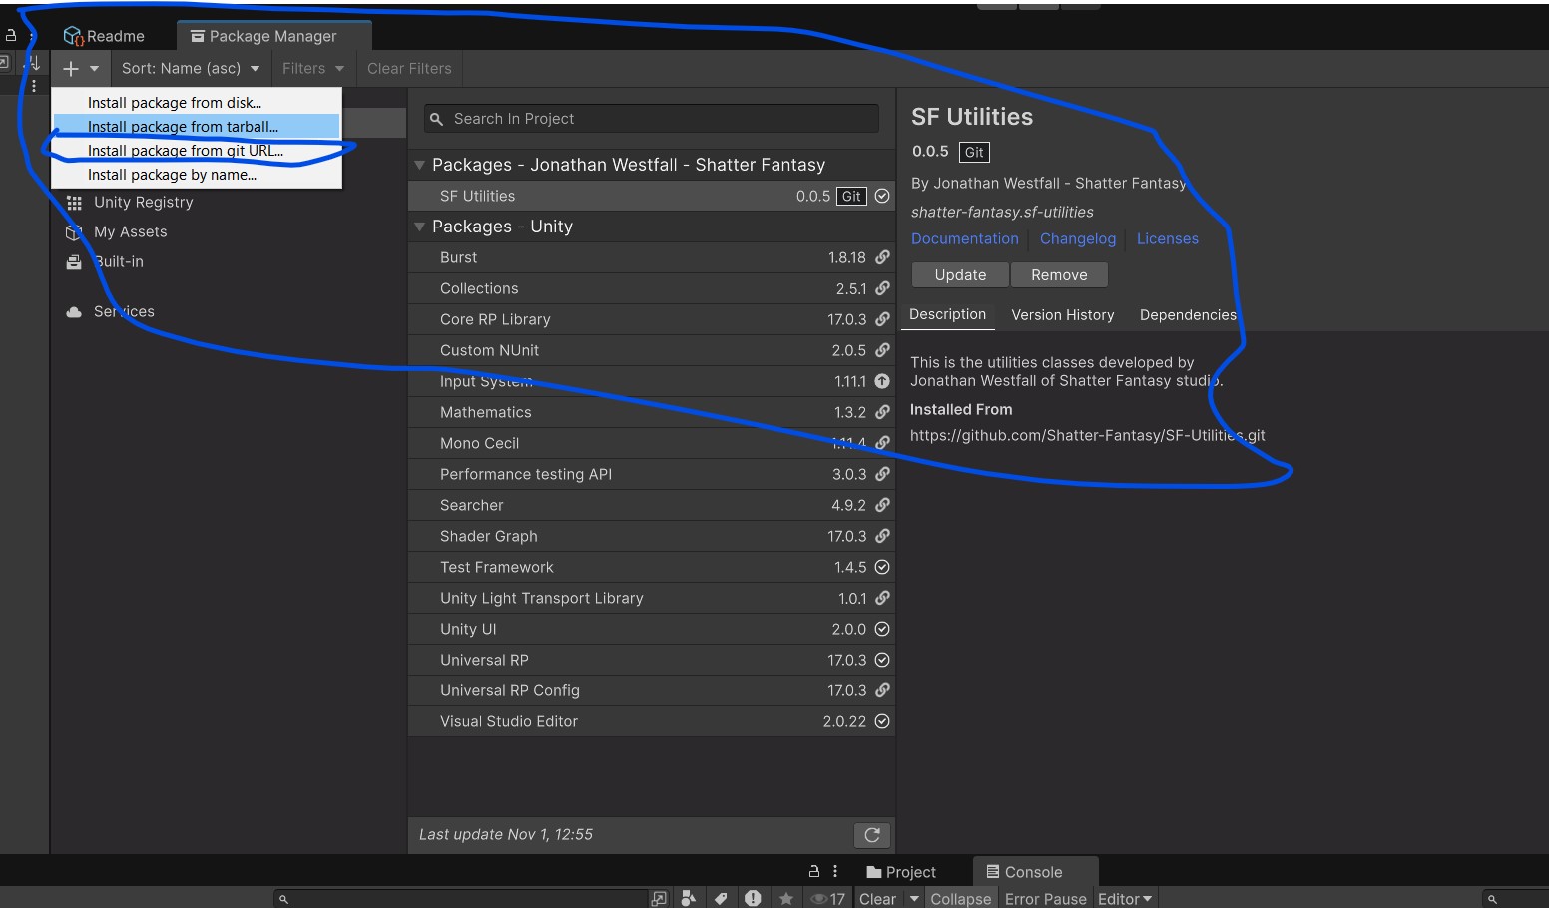Open the Licenses link
Viewport: 1549px width, 908px height.
[1168, 239]
